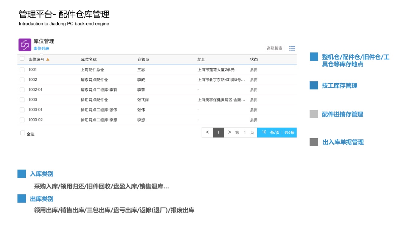Click blue square beside 入库类别
This screenshot has width=405, height=227.
click(x=21, y=174)
